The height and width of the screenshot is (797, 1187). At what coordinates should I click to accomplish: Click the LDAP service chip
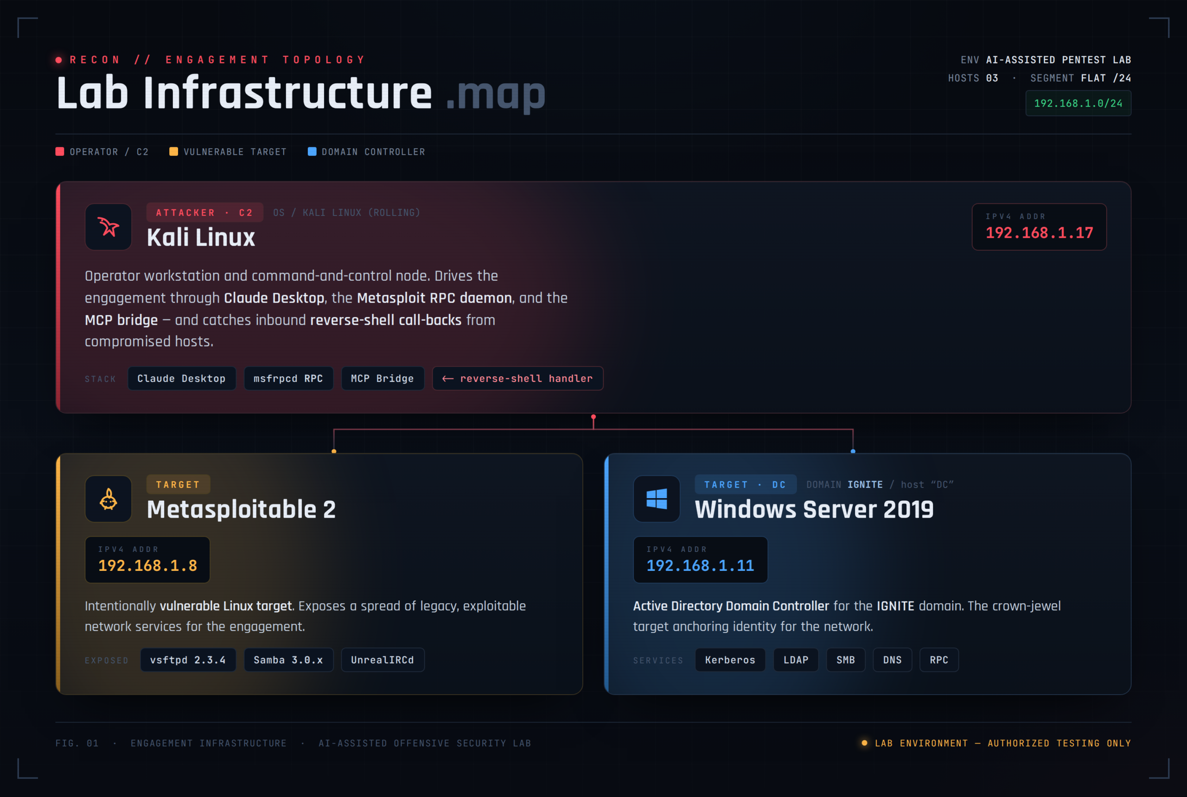pyautogui.click(x=796, y=660)
